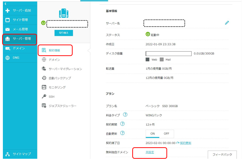The image size is (243, 162).
Task: Open the フィードバック button
Action: [x=222, y=154]
